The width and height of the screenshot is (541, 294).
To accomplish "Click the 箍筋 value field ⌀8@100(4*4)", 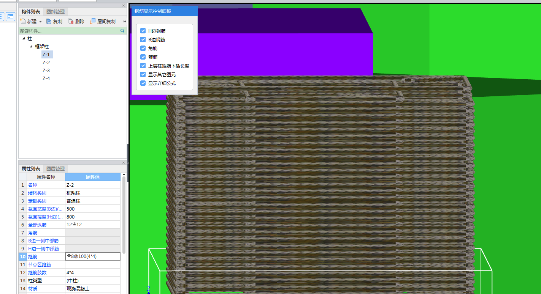I will [93, 256].
